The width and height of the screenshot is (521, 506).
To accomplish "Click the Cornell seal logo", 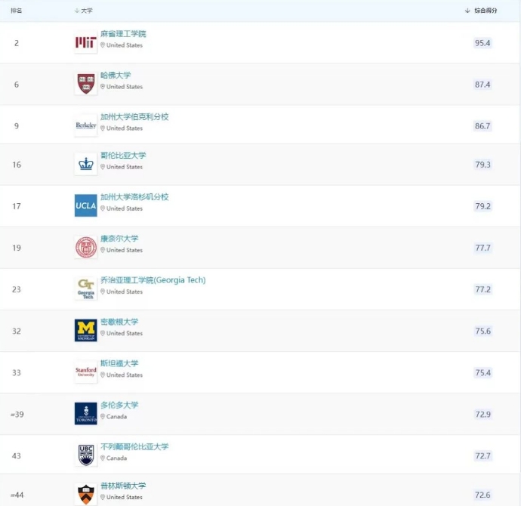I will (86, 247).
